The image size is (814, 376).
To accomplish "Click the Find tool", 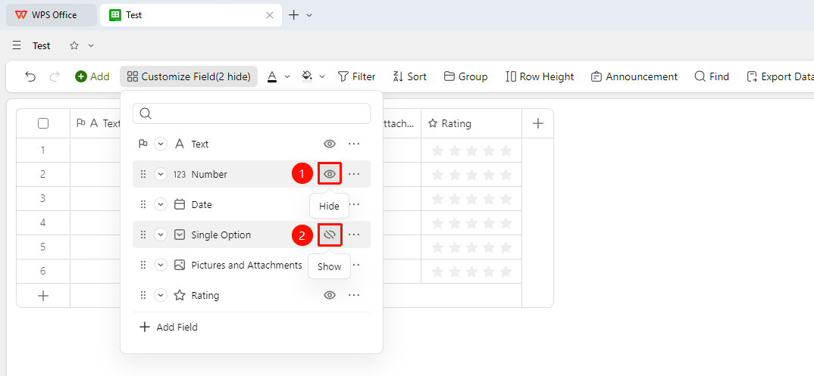I will [712, 76].
